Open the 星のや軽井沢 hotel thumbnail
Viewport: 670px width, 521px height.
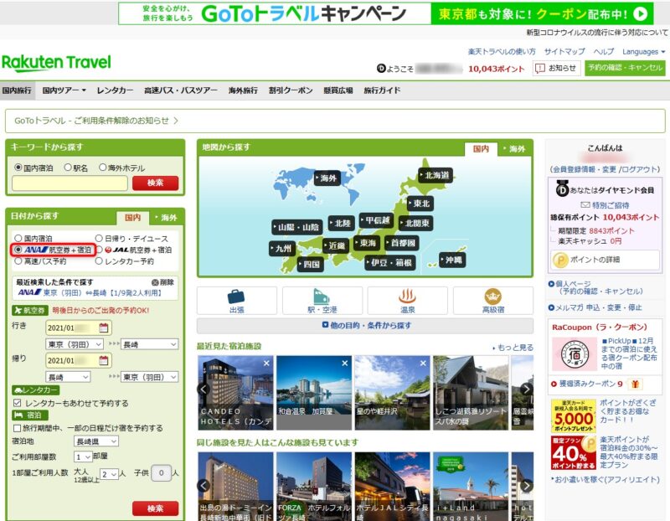392,392
